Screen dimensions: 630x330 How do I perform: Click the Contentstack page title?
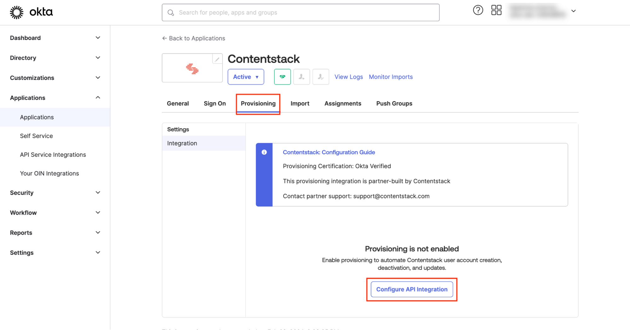tap(263, 59)
